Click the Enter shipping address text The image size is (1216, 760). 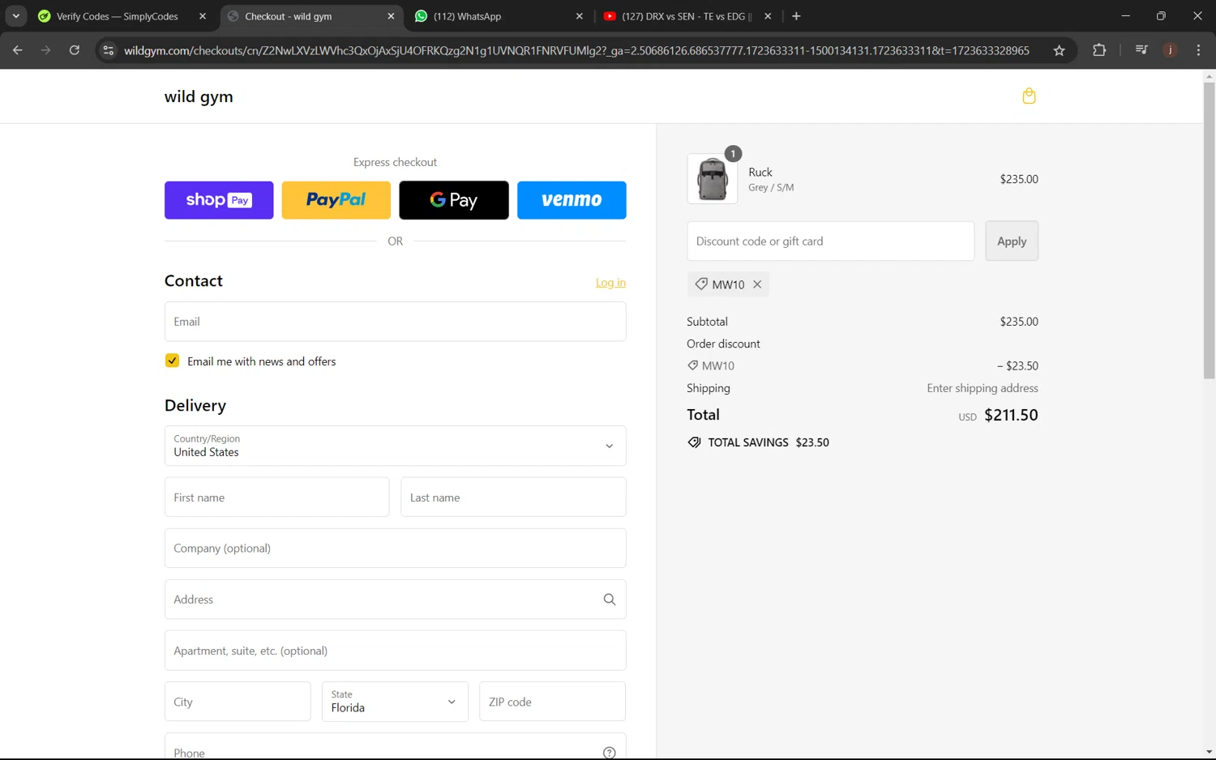(x=983, y=388)
